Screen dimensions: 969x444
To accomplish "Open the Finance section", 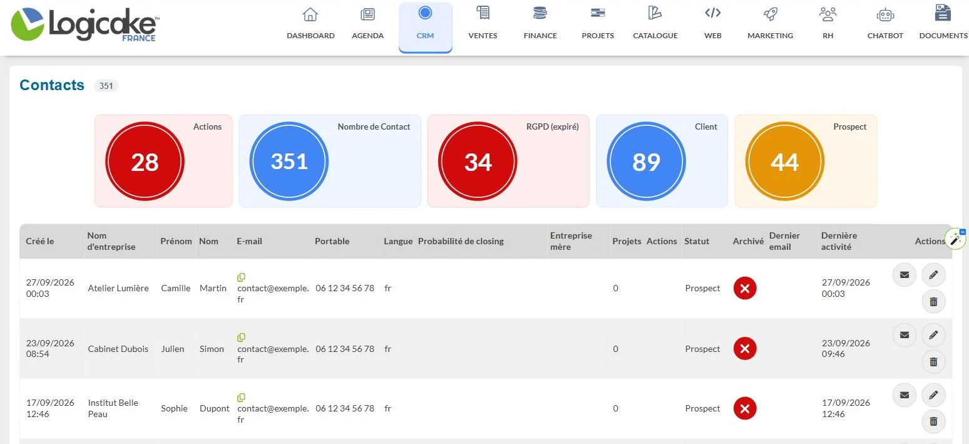I will 540,24.
